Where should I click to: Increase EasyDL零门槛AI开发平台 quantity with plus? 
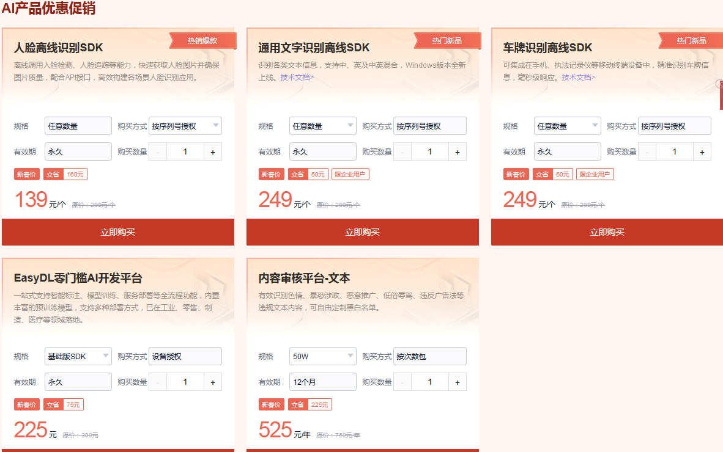click(213, 382)
